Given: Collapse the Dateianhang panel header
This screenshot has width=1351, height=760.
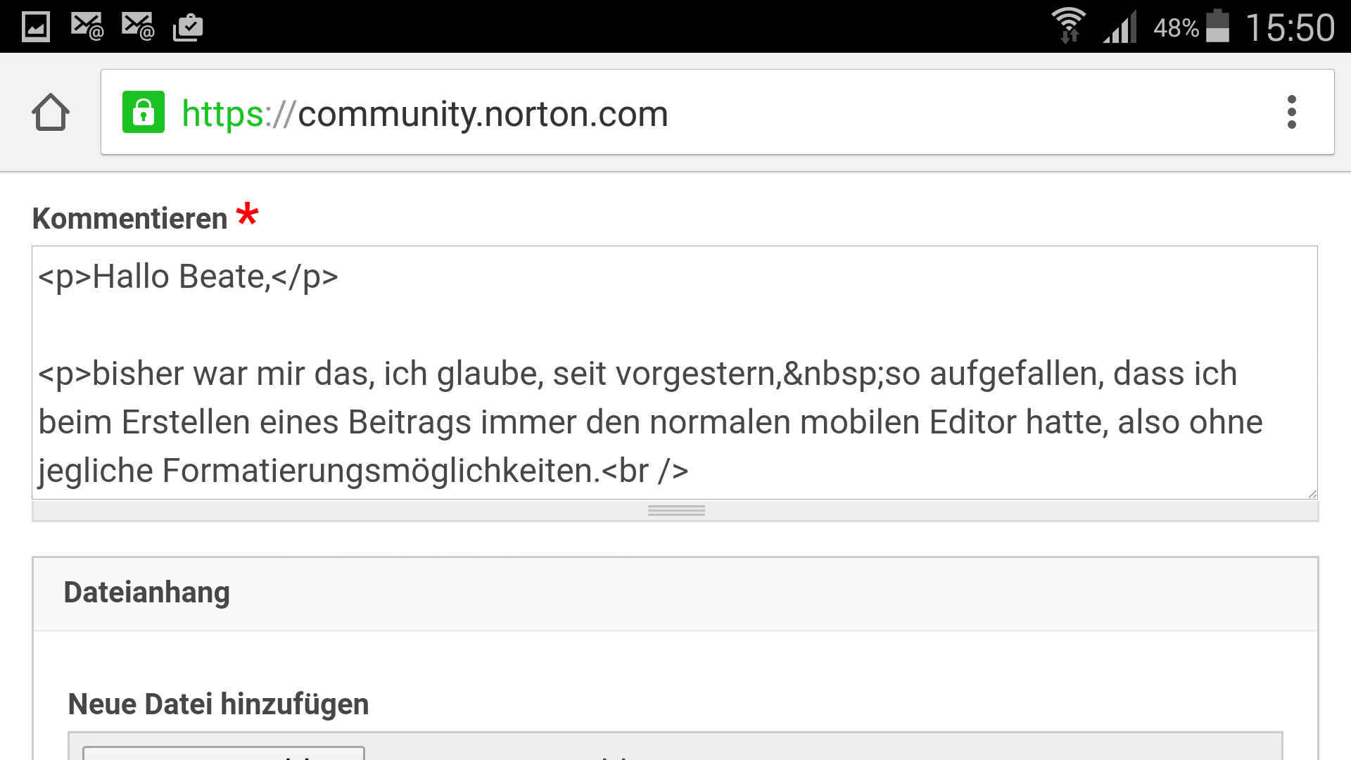Looking at the screenshot, I should (x=675, y=594).
